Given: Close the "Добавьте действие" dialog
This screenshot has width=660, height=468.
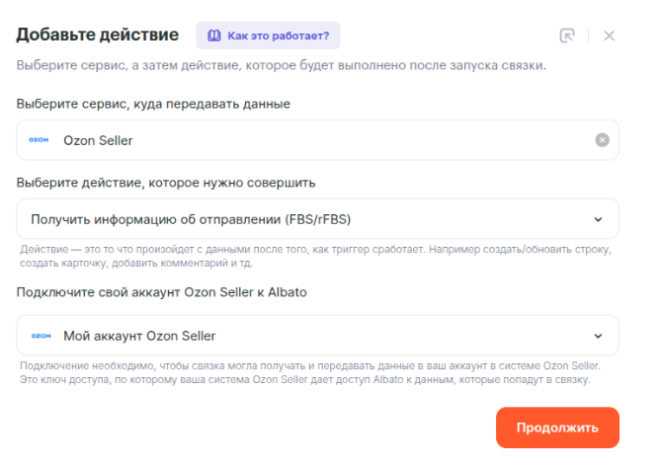Looking at the screenshot, I should (609, 36).
